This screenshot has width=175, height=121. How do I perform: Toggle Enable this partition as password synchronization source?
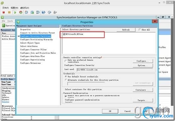coord(66,96)
